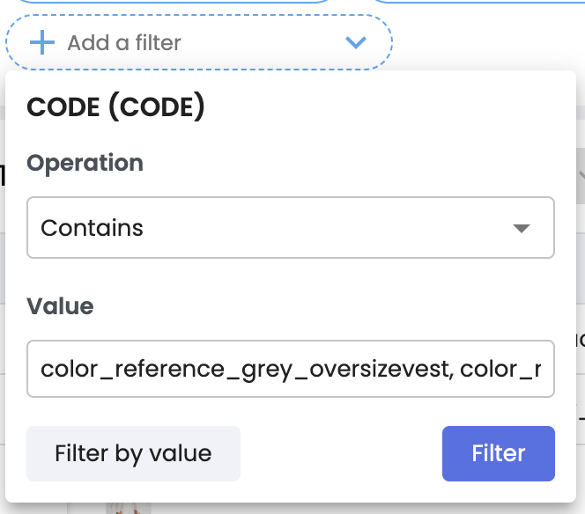Click the plus icon beside Add a filter

click(x=41, y=42)
